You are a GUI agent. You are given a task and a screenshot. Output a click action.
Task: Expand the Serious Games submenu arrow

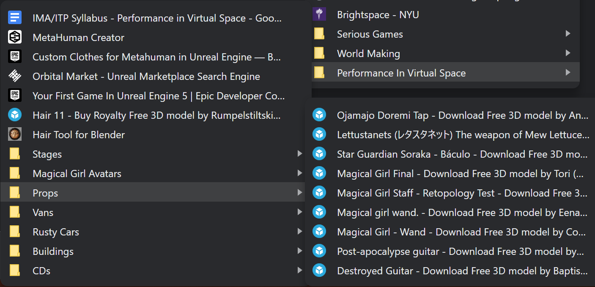pyautogui.click(x=568, y=34)
